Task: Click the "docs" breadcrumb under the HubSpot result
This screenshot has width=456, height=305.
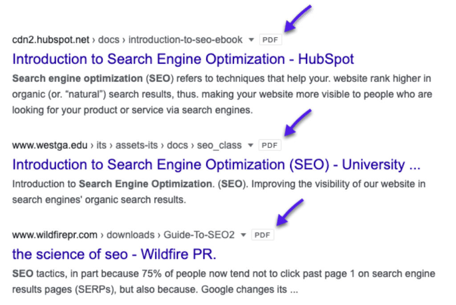Action: [x=109, y=39]
